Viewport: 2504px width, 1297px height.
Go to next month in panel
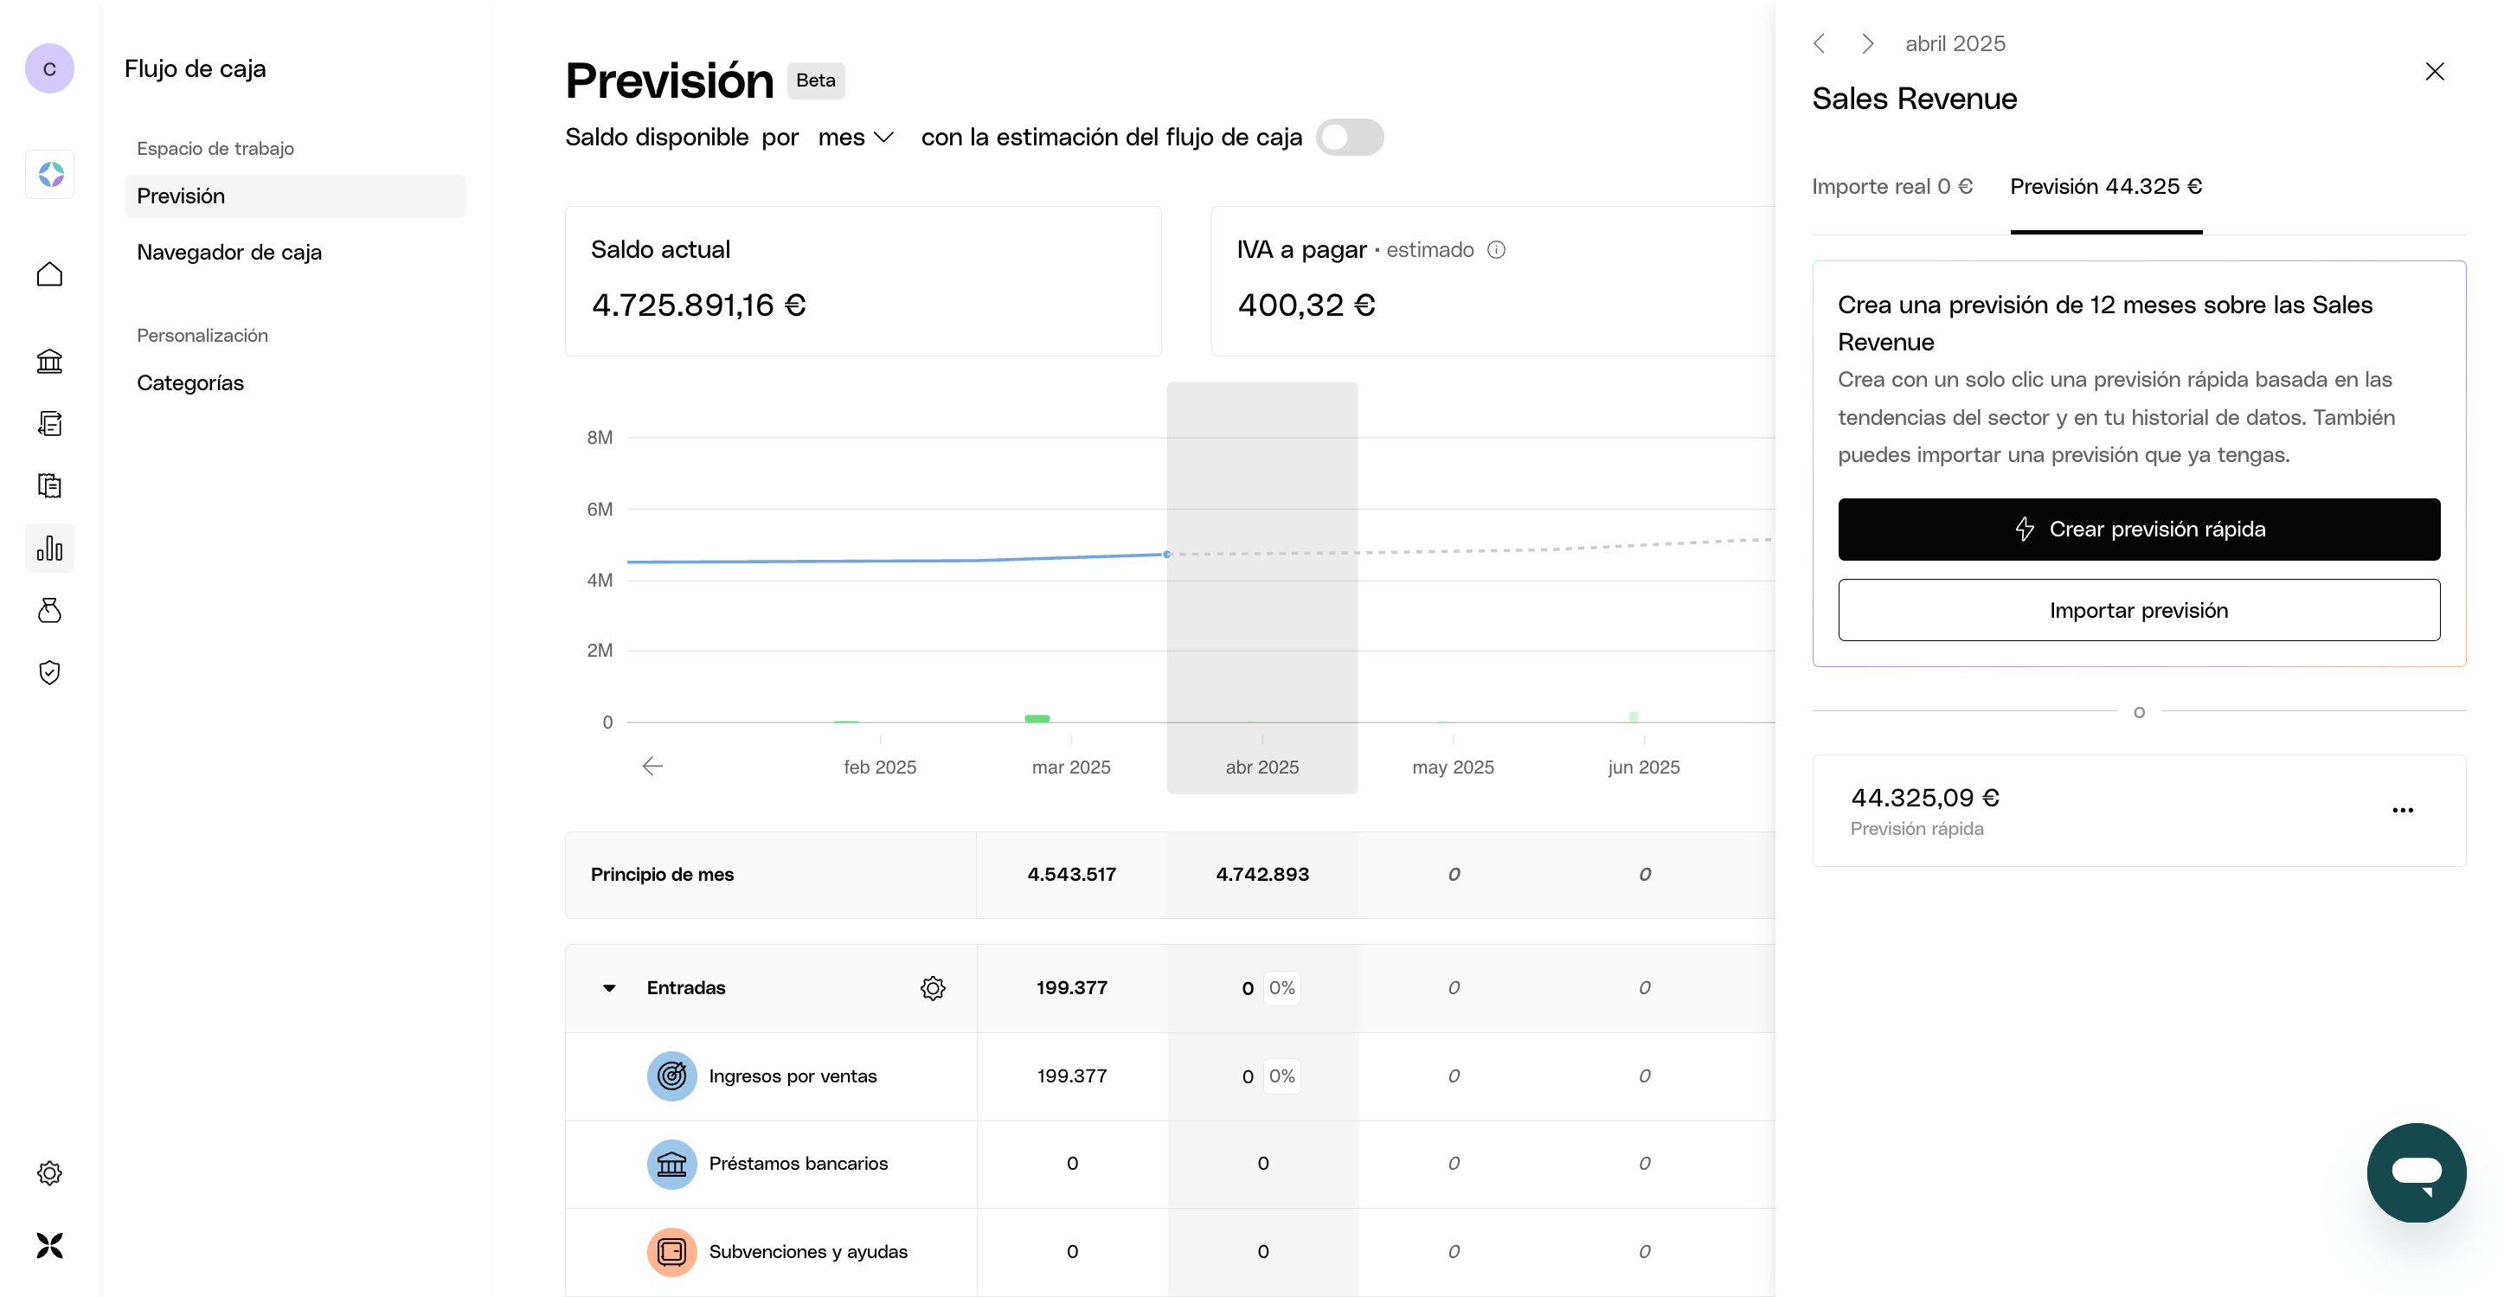click(x=1866, y=44)
